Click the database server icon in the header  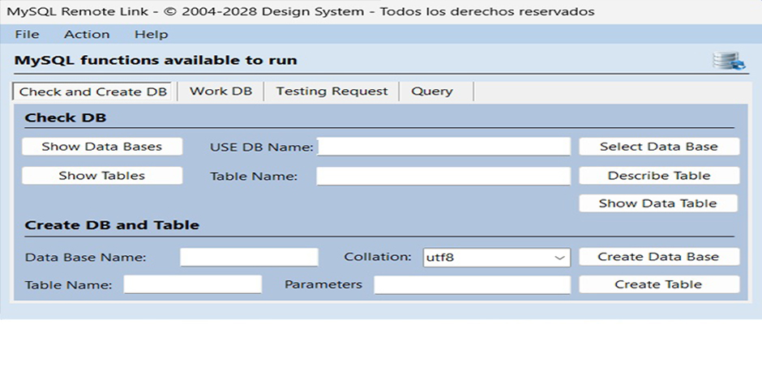[x=729, y=62]
